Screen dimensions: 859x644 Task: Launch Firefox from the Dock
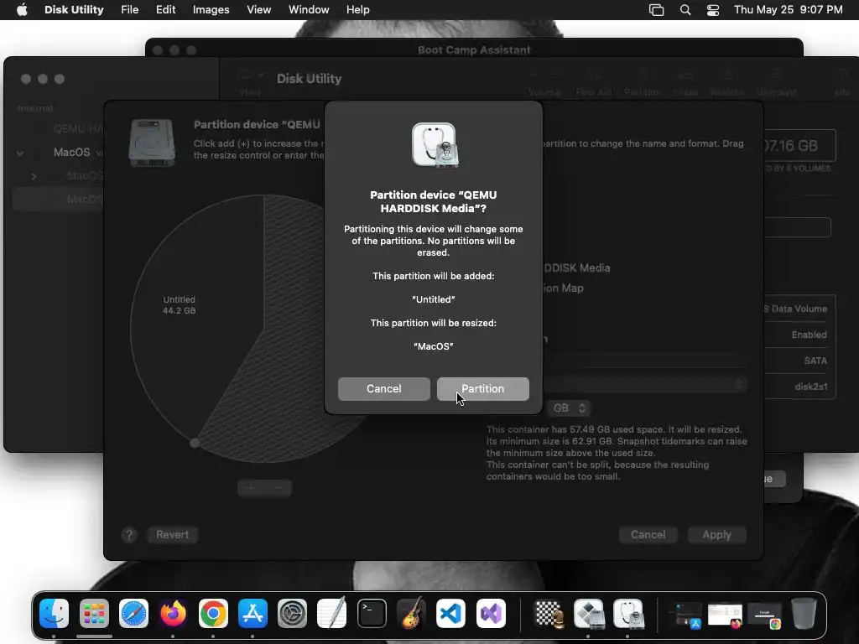coord(173,613)
